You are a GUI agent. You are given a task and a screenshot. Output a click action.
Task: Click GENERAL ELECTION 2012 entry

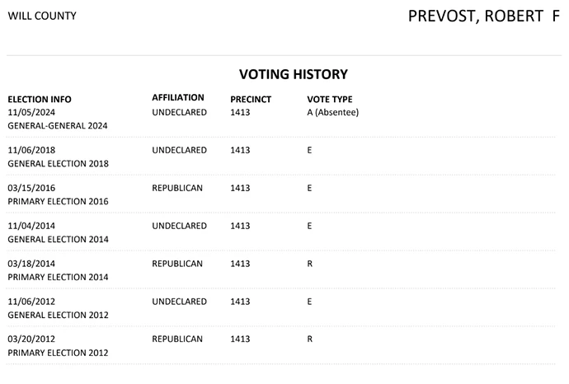(58, 315)
